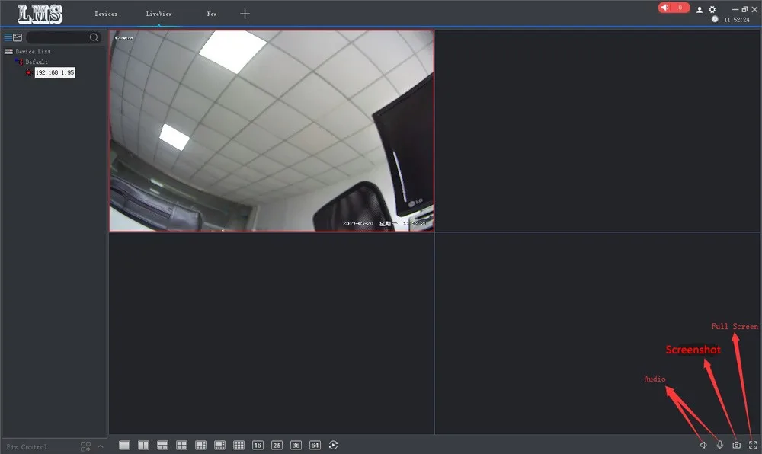Viewport: 762px width, 454px height.
Task: Select the single-window layout icon
Action: coord(124,446)
